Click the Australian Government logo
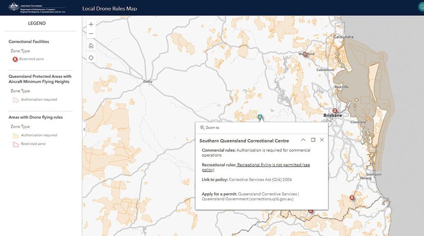The width and height of the screenshot is (424, 236). click(x=37, y=8)
